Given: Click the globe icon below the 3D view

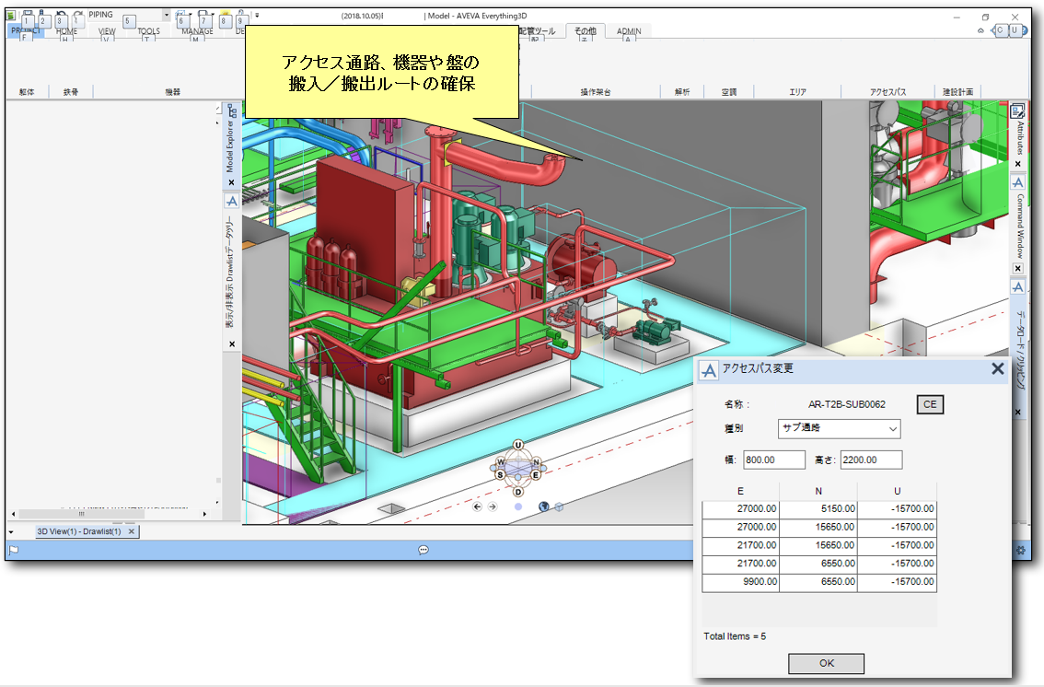Looking at the screenshot, I should [x=544, y=507].
